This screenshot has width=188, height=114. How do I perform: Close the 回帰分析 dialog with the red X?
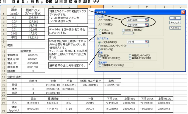point(183,12)
